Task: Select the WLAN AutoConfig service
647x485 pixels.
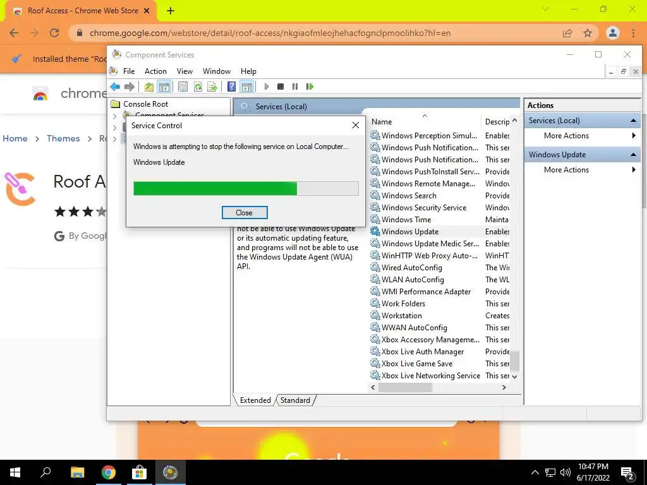Action: (440, 280)
